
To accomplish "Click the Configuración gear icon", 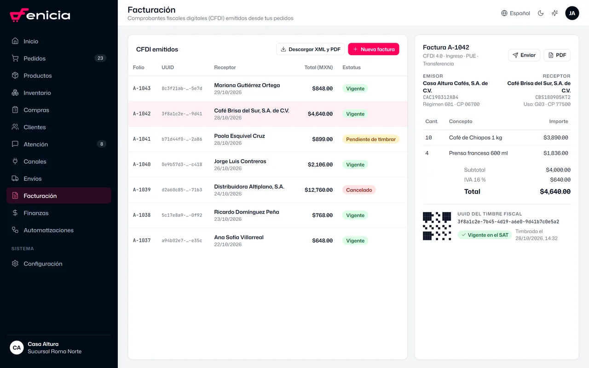I will 15,264.
